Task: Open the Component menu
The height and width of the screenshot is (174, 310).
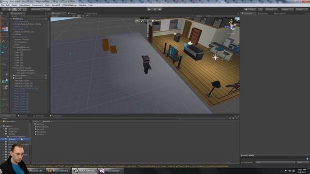Action: coord(37,5)
